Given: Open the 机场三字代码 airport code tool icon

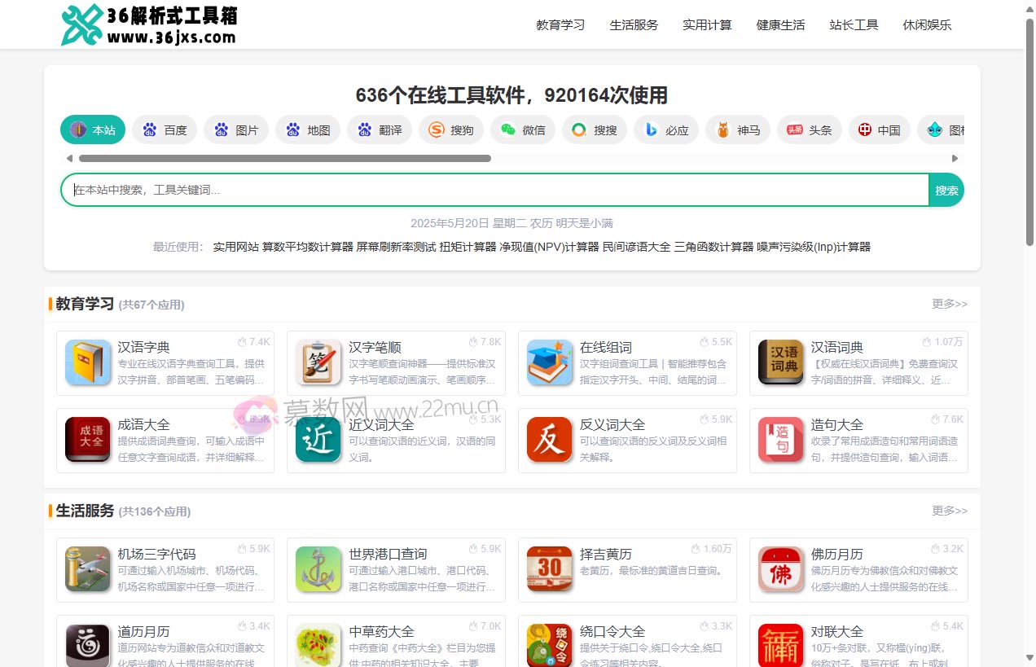Looking at the screenshot, I should tap(86, 570).
